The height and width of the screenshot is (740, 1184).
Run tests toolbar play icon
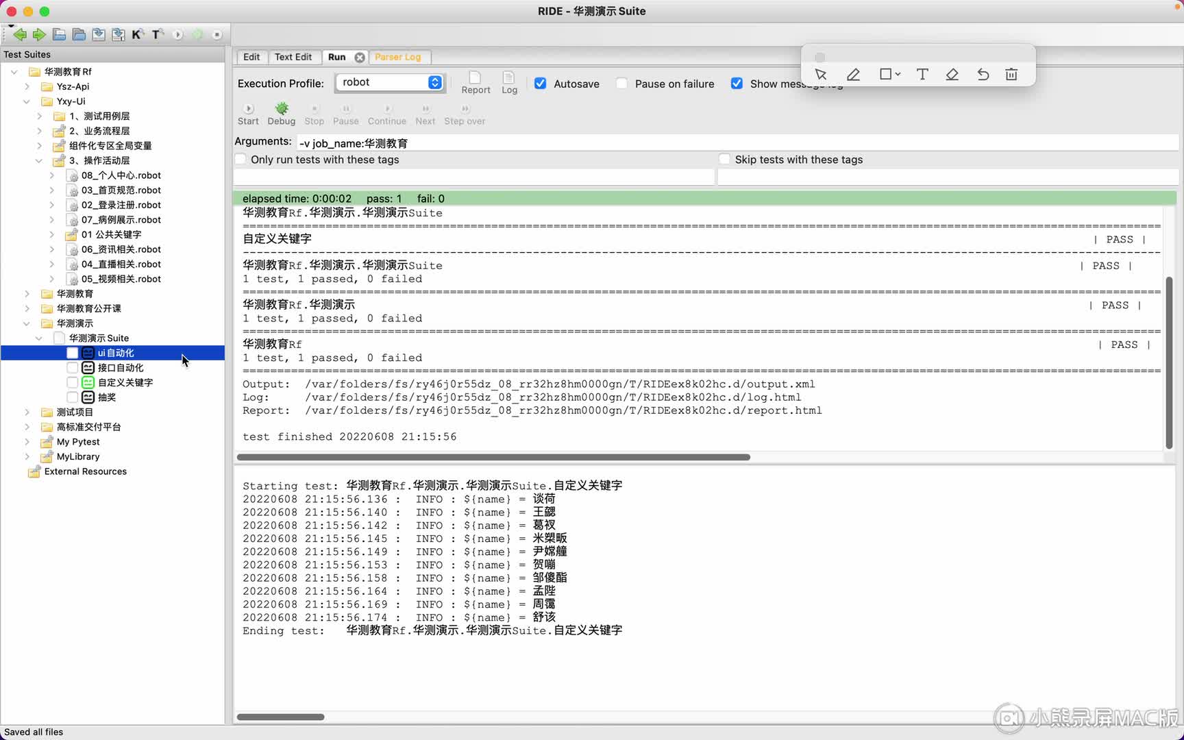pyautogui.click(x=177, y=34)
